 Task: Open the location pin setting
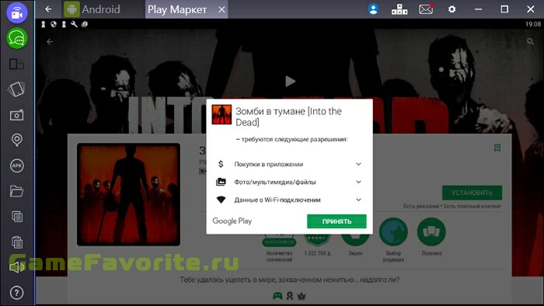tap(16, 140)
